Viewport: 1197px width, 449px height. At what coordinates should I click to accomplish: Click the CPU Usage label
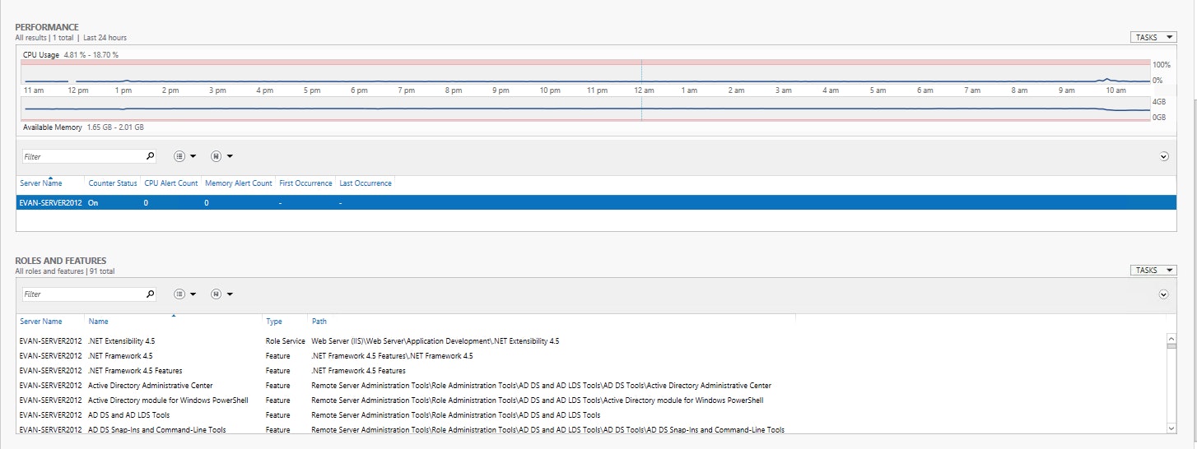pyautogui.click(x=41, y=54)
